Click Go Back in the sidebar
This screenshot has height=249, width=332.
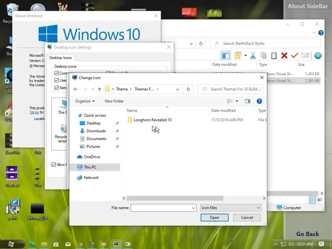click(x=307, y=234)
